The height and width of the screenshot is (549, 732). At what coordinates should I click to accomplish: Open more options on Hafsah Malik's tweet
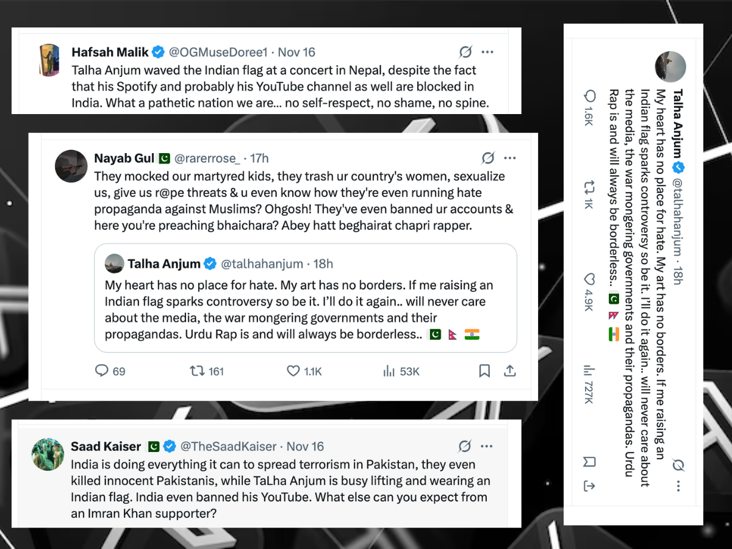click(x=487, y=52)
